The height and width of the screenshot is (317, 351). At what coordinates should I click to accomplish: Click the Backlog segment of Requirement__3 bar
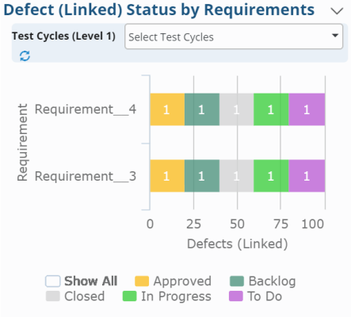pyautogui.click(x=202, y=176)
